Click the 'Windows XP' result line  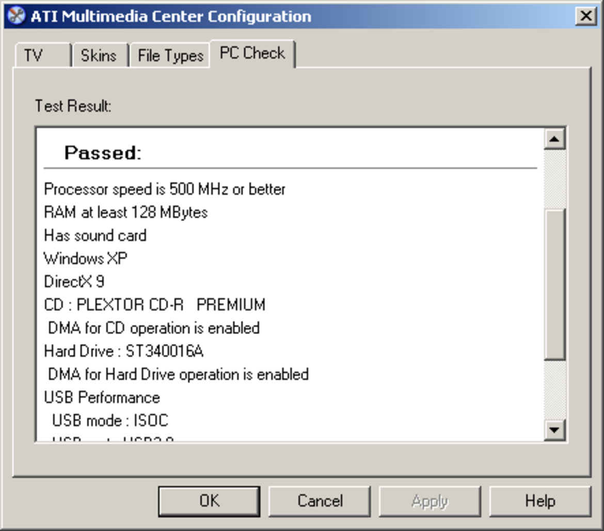tap(86, 259)
